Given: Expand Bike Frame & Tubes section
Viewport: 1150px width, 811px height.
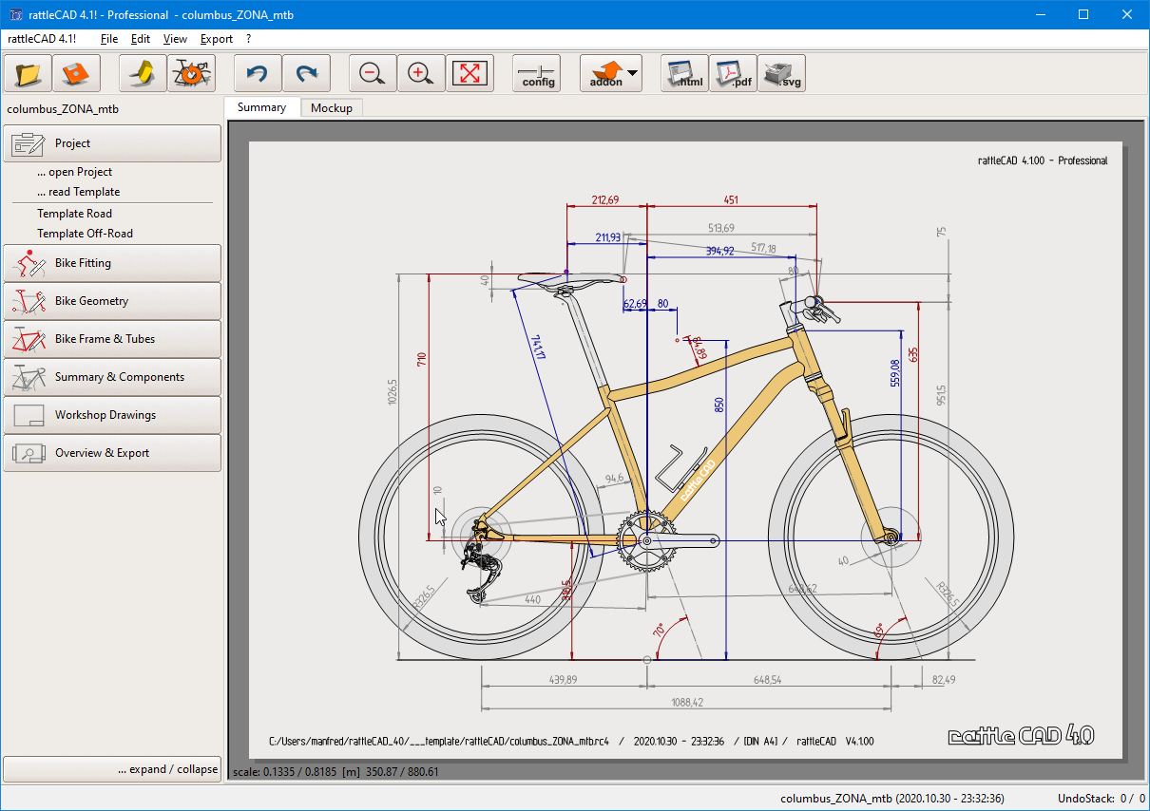Looking at the screenshot, I should click(x=112, y=339).
